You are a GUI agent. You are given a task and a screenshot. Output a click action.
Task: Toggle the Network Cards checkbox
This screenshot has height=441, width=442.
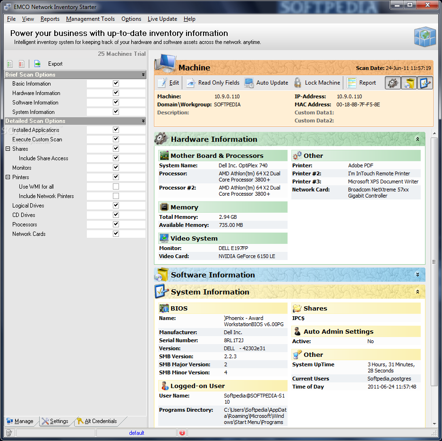click(116, 233)
